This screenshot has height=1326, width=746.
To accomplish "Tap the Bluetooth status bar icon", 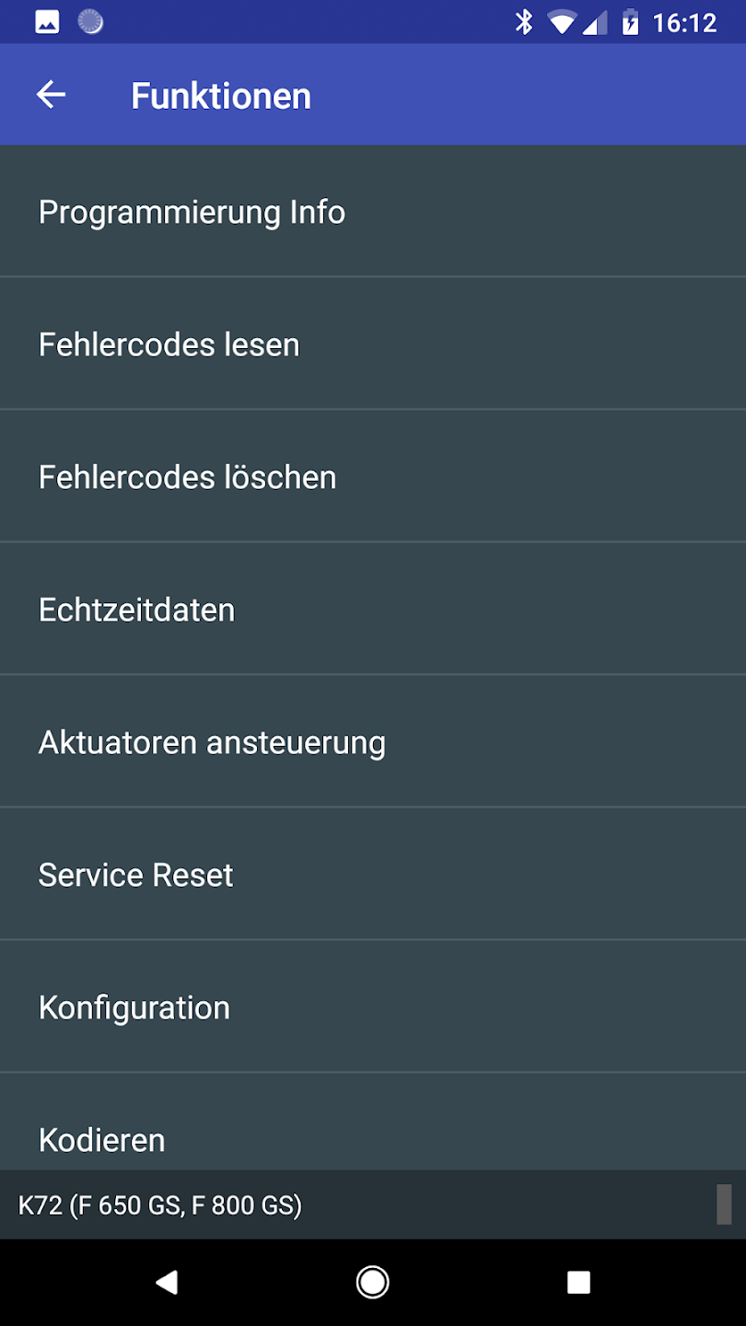I will [x=524, y=22].
